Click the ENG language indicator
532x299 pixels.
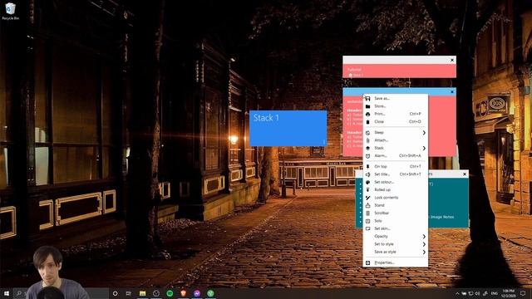point(495,293)
